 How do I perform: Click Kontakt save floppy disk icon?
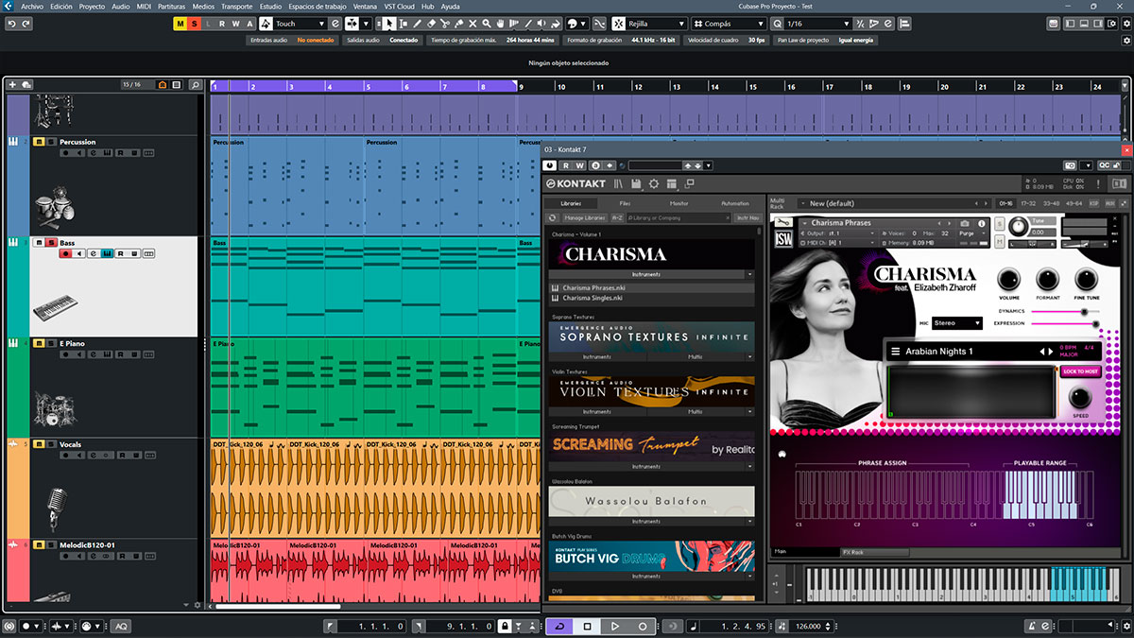click(636, 183)
